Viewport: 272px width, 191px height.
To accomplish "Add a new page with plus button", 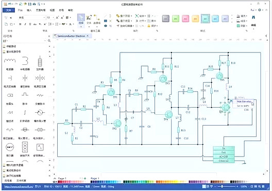I will click(85, 178).
